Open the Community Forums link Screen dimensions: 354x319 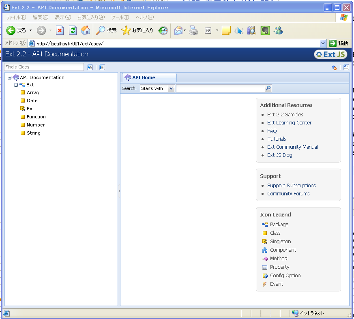[288, 194]
